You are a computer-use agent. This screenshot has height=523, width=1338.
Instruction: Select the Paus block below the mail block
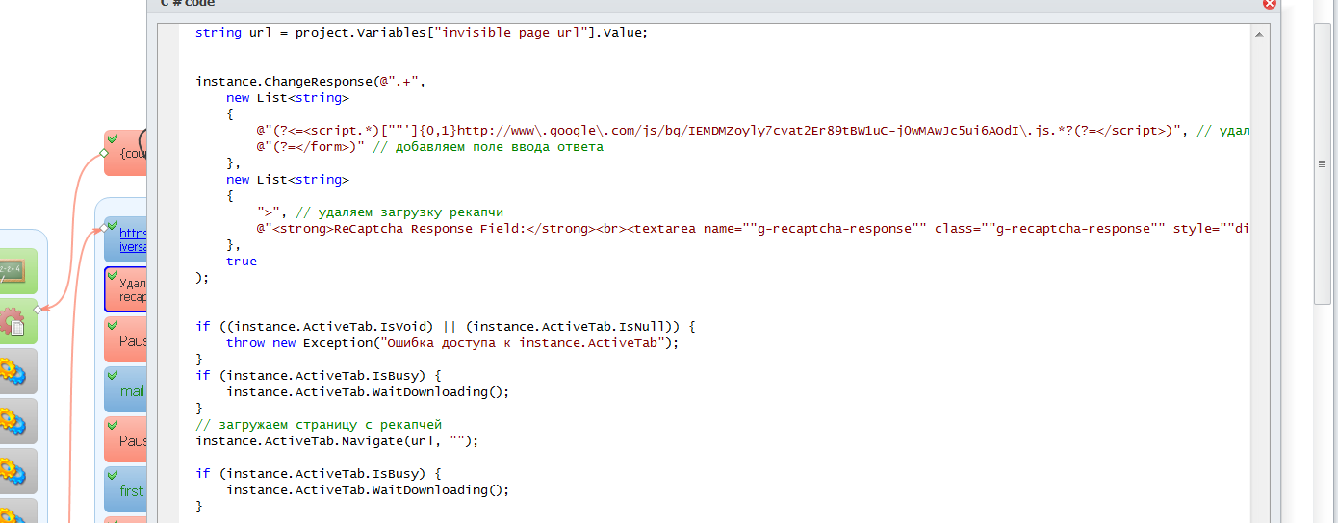point(125,439)
